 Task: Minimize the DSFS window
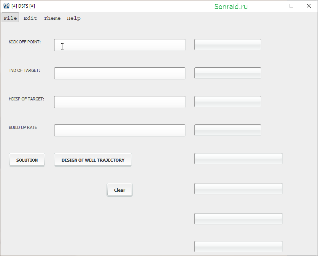[x=274, y=6]
